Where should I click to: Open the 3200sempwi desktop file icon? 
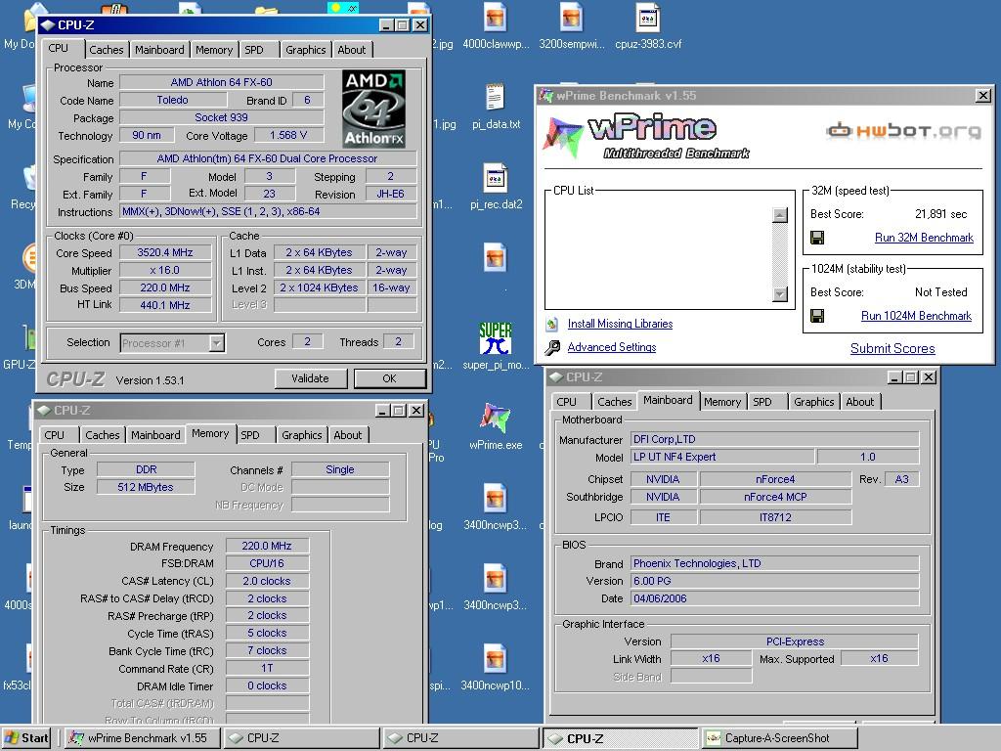click(571, 20)
